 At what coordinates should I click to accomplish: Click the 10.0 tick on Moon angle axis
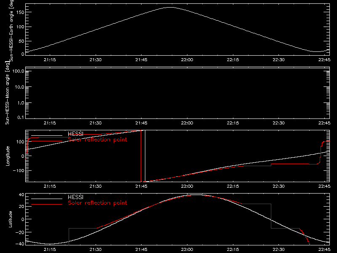[x=19, y=87]
